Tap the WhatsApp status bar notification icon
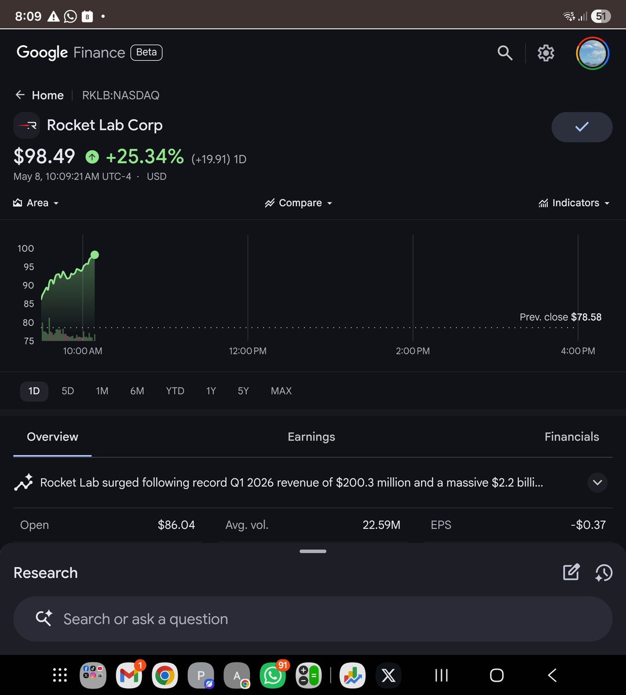Viewport: 626px width, 695px height. [70, 16]
